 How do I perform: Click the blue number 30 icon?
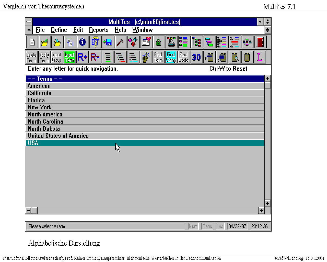(x=196, y=57)
